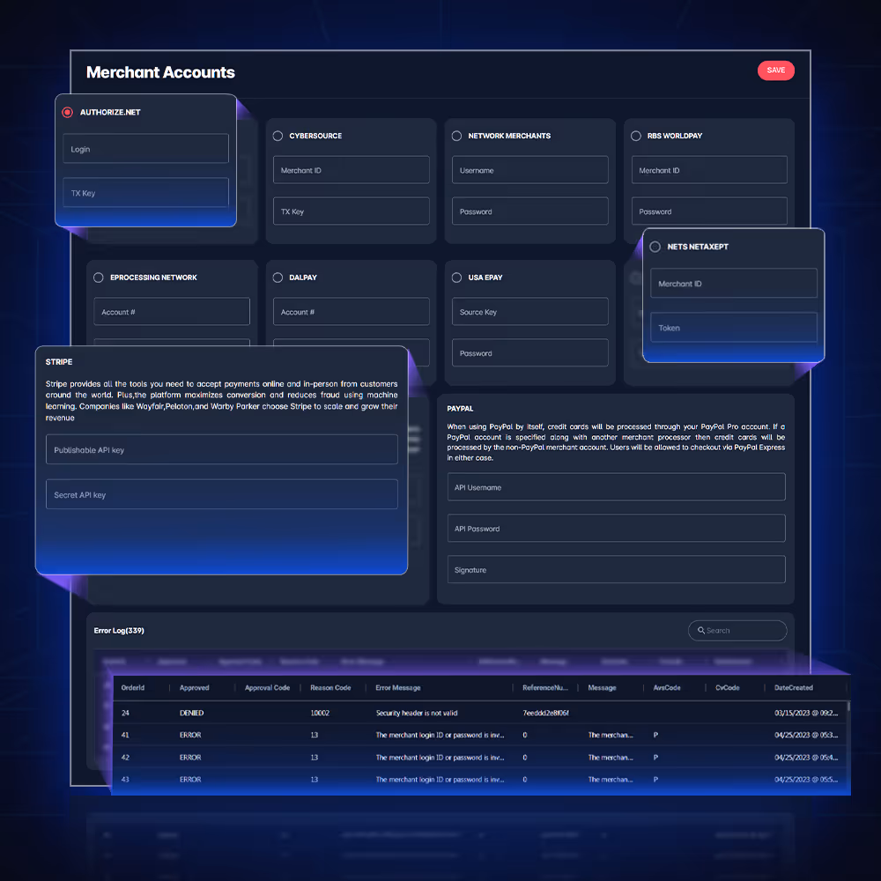This screenshot has width=881, height=881.
Task: Enable the eProcessing Network gateway
Action: pyautogui.click(x=98, y=277)
